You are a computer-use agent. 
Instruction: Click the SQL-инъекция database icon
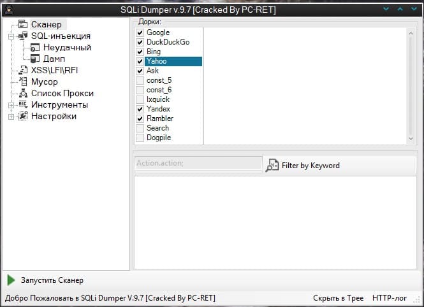click(23, 36)
